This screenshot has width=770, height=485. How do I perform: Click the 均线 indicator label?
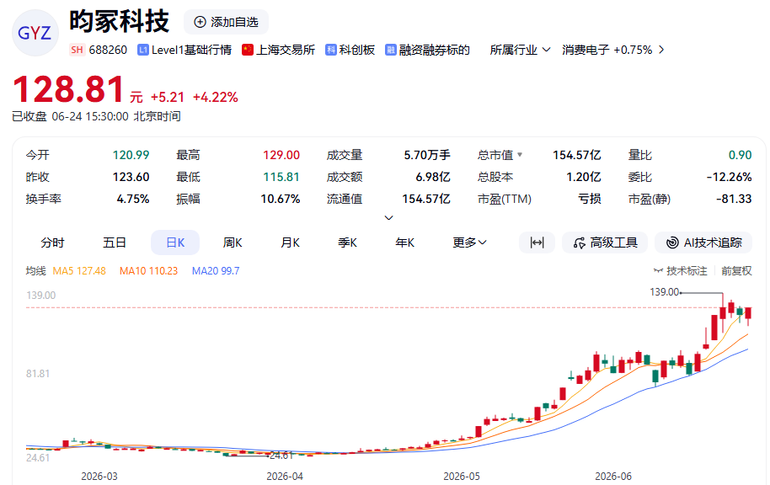pyautogui.click(x=35, y=271)
